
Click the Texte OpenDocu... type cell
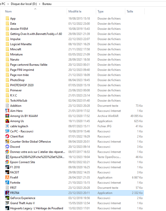tap(109, 157)
